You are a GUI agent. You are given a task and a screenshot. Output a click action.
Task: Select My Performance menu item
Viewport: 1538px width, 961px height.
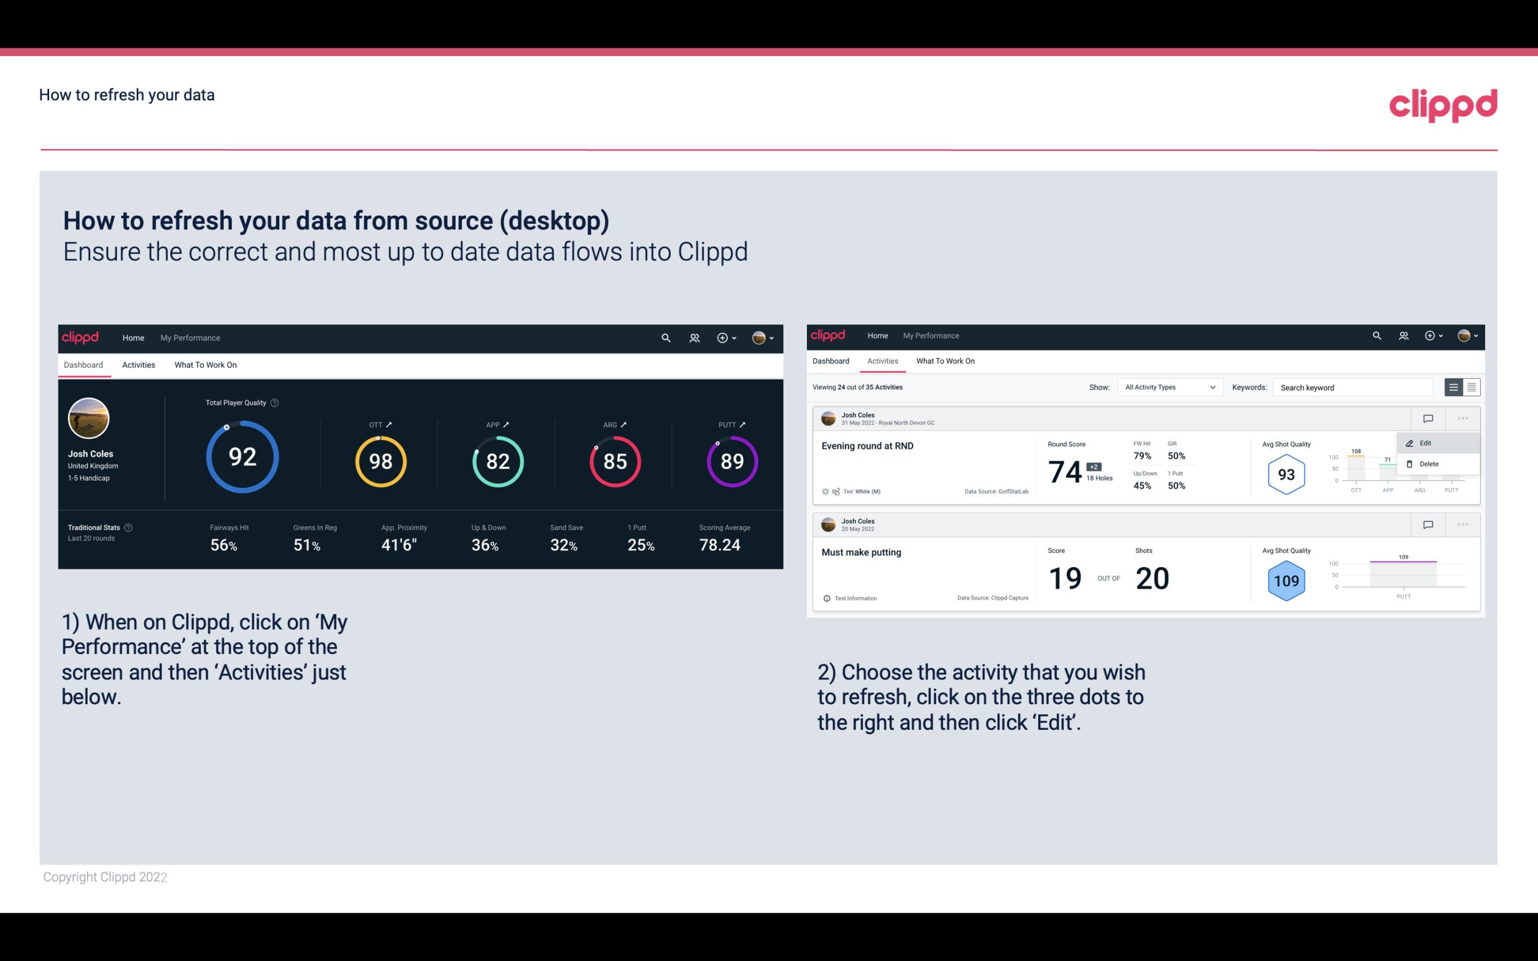pyautogui.click(x=190, y=338)
